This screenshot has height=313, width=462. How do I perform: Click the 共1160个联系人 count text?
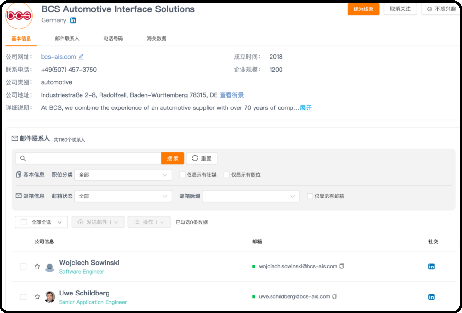70,140
